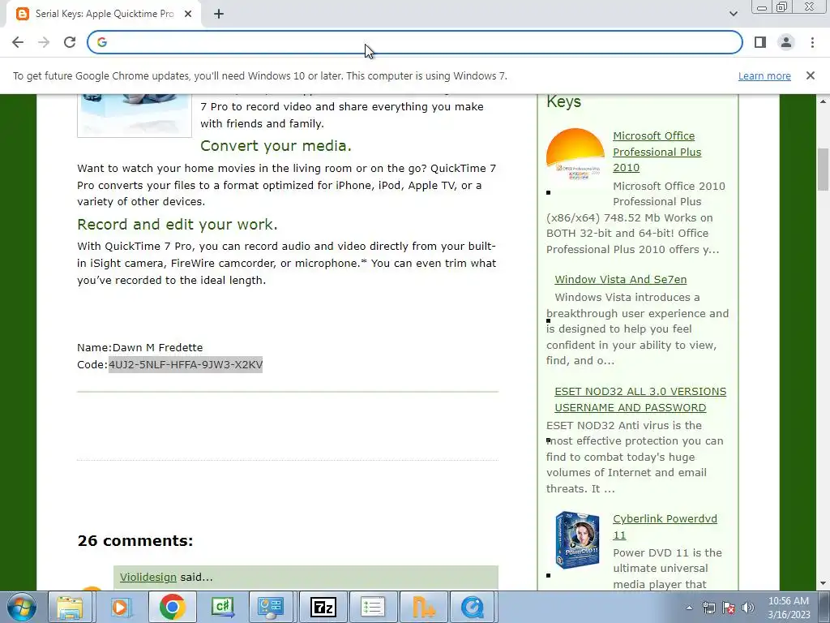Open the Action Center flag icon

click(729, 608)
